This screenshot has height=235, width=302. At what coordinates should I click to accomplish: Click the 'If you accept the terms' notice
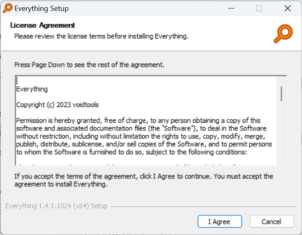click(144, 180)
